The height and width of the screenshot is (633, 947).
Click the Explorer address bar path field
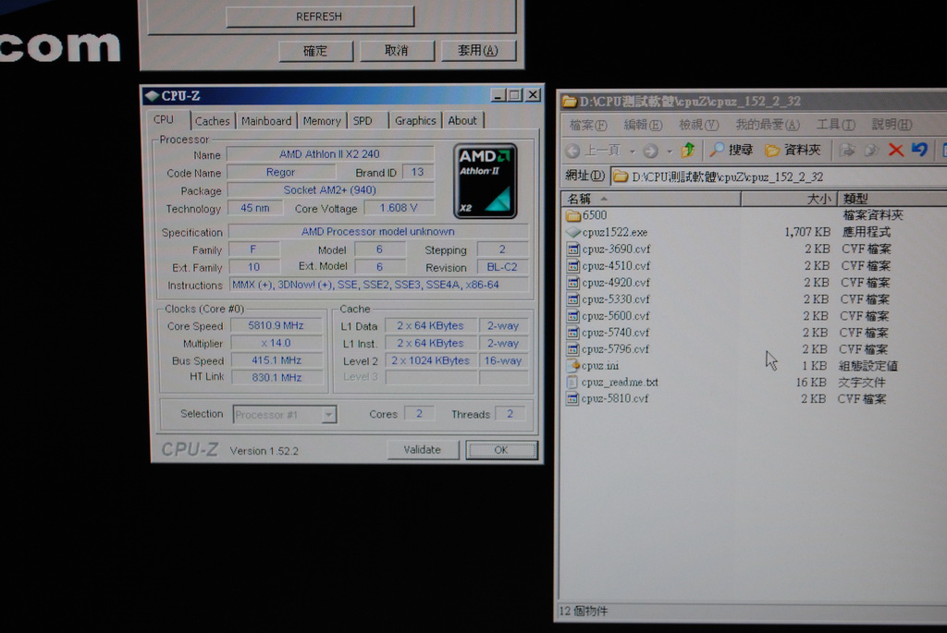(779, 177)
